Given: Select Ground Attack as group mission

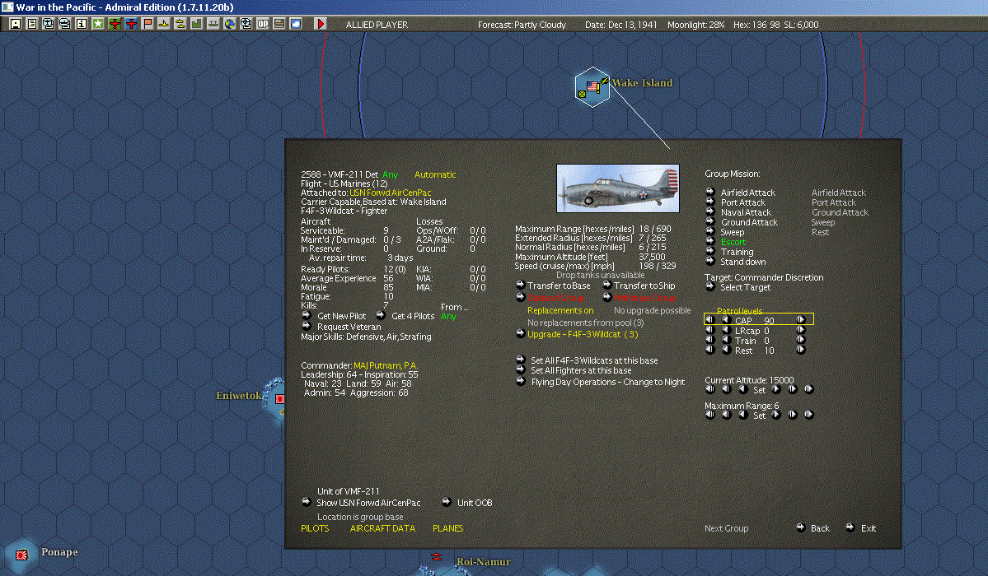Looking at the screenshot, I should pyautogui.click(x=749, y=222).
